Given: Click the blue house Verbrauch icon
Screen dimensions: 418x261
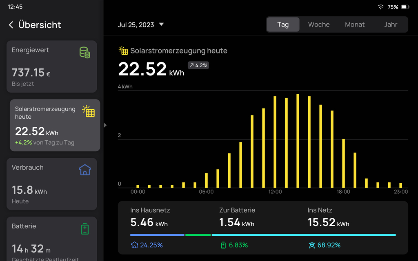Looking at the screenshot, I should [x=84, y=170].
